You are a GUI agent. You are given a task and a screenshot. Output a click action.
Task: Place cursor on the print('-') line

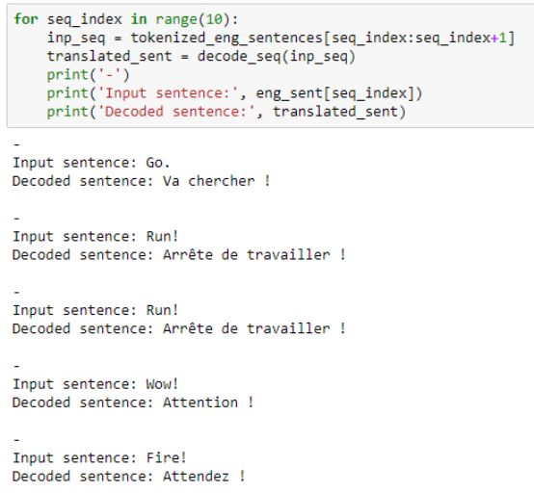pos(89,74)
